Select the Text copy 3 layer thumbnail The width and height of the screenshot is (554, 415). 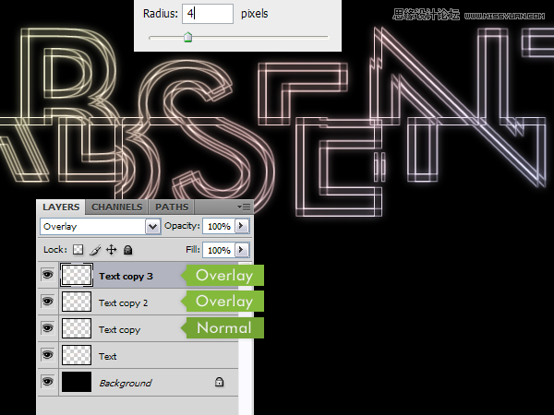[76, 275]
